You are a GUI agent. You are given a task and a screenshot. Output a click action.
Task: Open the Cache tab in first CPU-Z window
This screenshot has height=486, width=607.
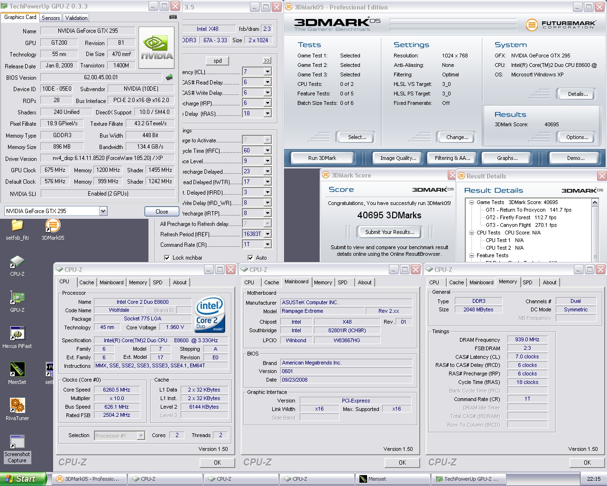tap(86, 282)
